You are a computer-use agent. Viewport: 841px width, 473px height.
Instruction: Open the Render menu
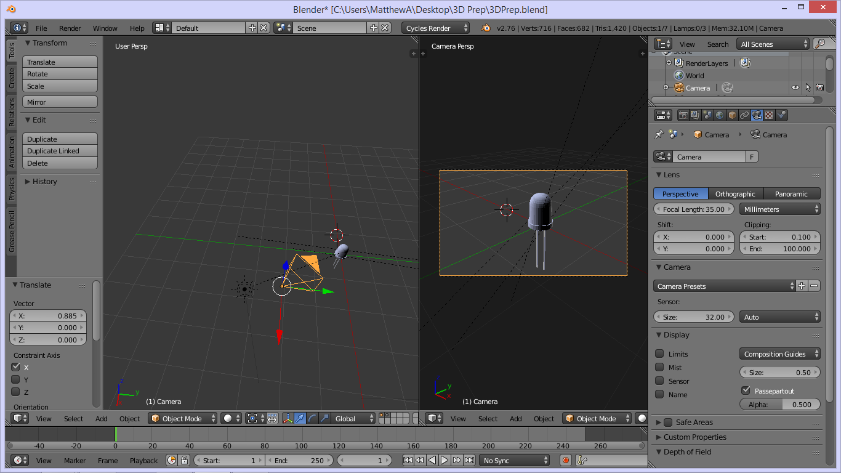point(70,28)
